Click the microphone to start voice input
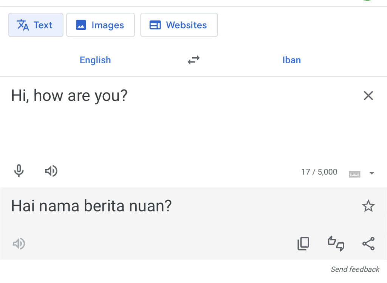Viewport: 387px width, 283px height. point(19,171)
